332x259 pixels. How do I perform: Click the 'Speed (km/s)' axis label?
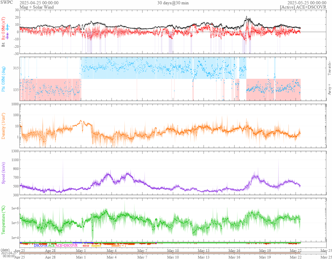(x=3, y=173)
